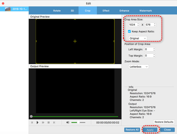Jump to previous frame in player
Image resolution: width=177 pixels, height=134 pixels.
(32, 123)
